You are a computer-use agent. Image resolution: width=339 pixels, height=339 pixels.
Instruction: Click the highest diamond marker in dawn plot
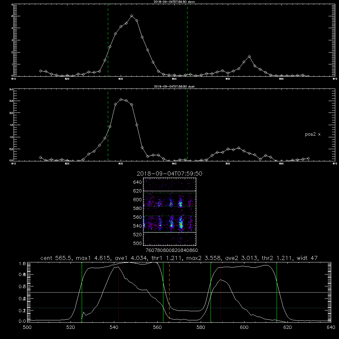[x=132, y=16]
